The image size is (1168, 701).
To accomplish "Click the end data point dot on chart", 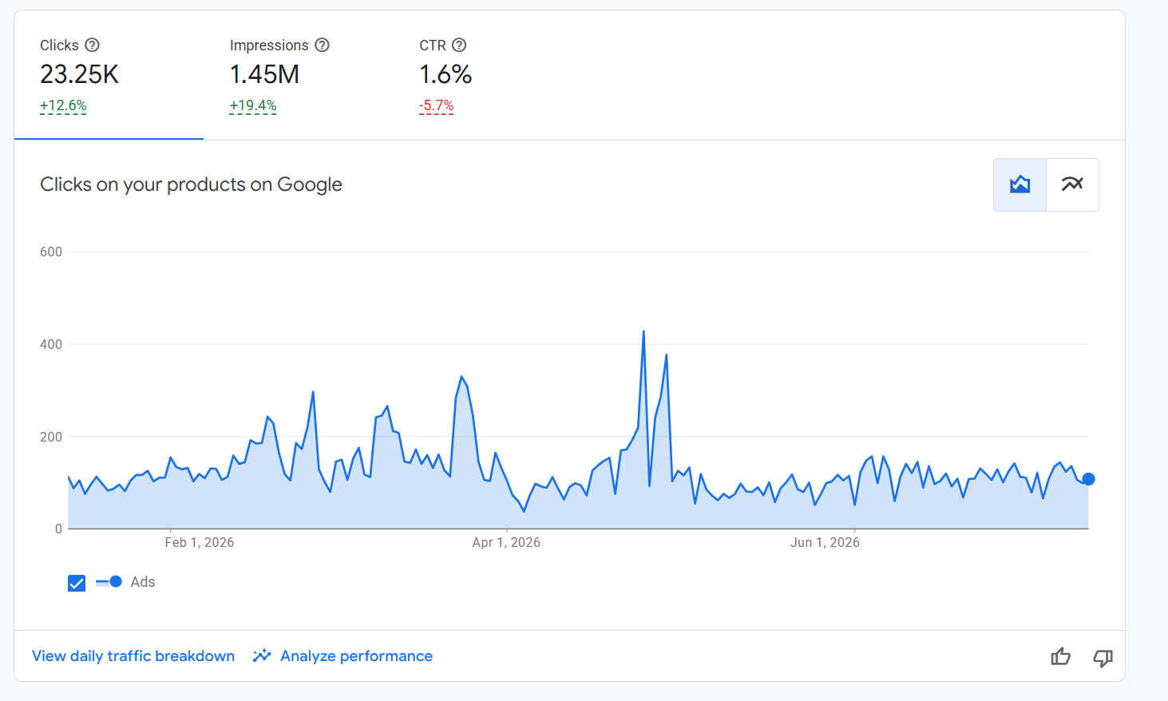I will point(1088,479).
